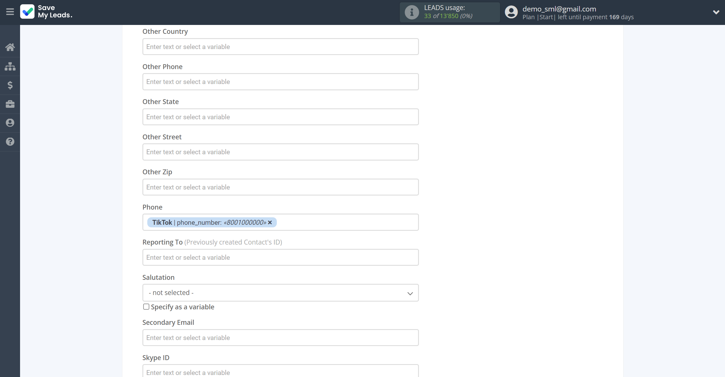Image resolution: width=725 pixels, height=377 pixels.
Task: Check the Specify as a variable option
Action: (x=146, y=306)
